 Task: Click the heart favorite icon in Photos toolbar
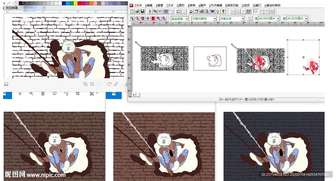click(x=54, y=94)
